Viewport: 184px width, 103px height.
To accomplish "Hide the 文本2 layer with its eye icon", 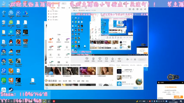I will (x=49, y=11).
